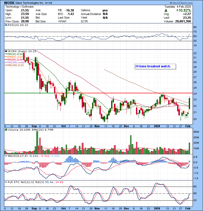Click the Annual Dividend N/A value

point(105,14)
